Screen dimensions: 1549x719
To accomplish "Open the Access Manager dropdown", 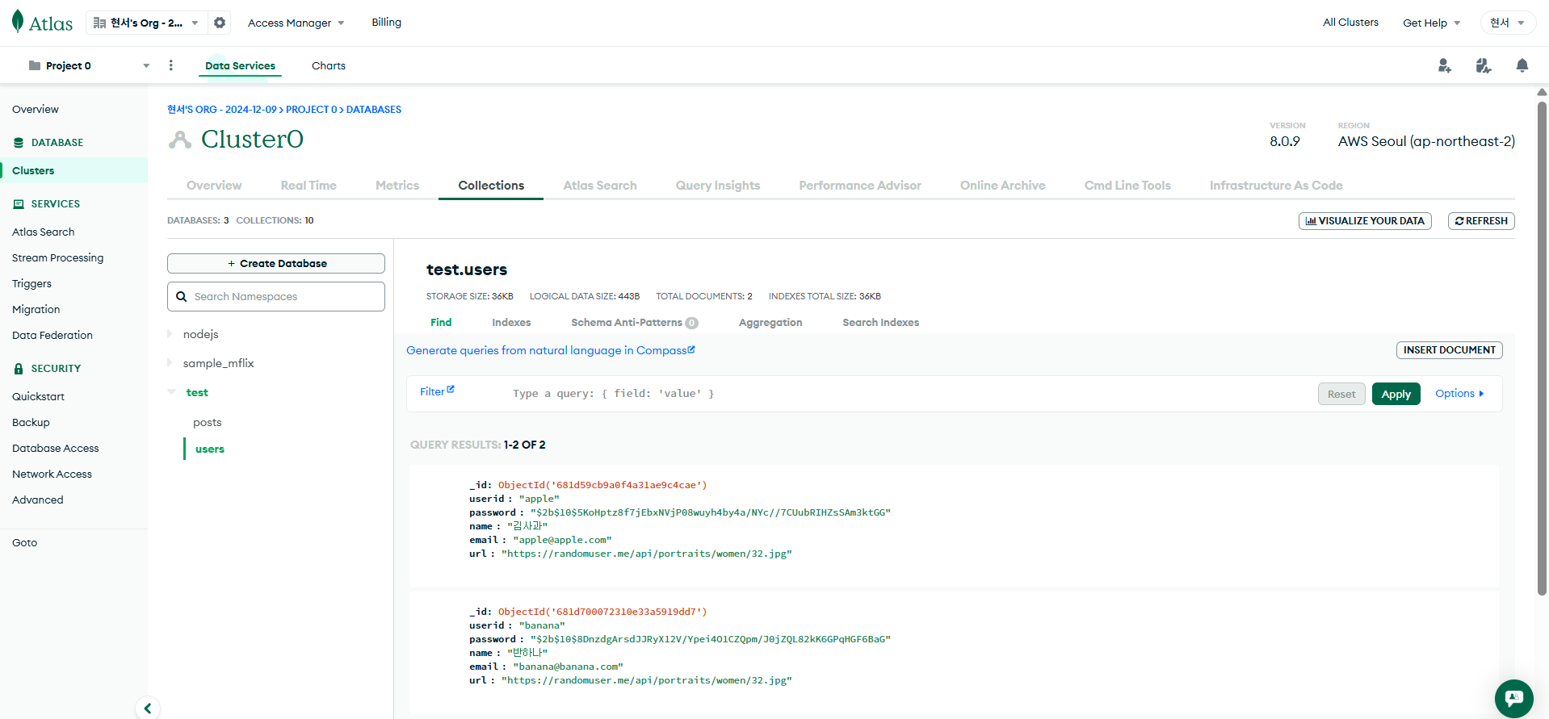I will click(x=296, y=23).
